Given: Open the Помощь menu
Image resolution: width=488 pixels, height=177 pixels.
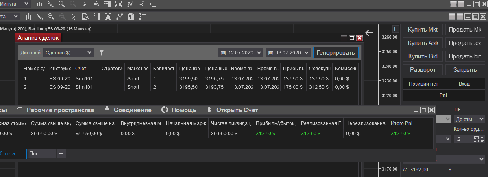Looking at the screenshot, I should point(179,110).
